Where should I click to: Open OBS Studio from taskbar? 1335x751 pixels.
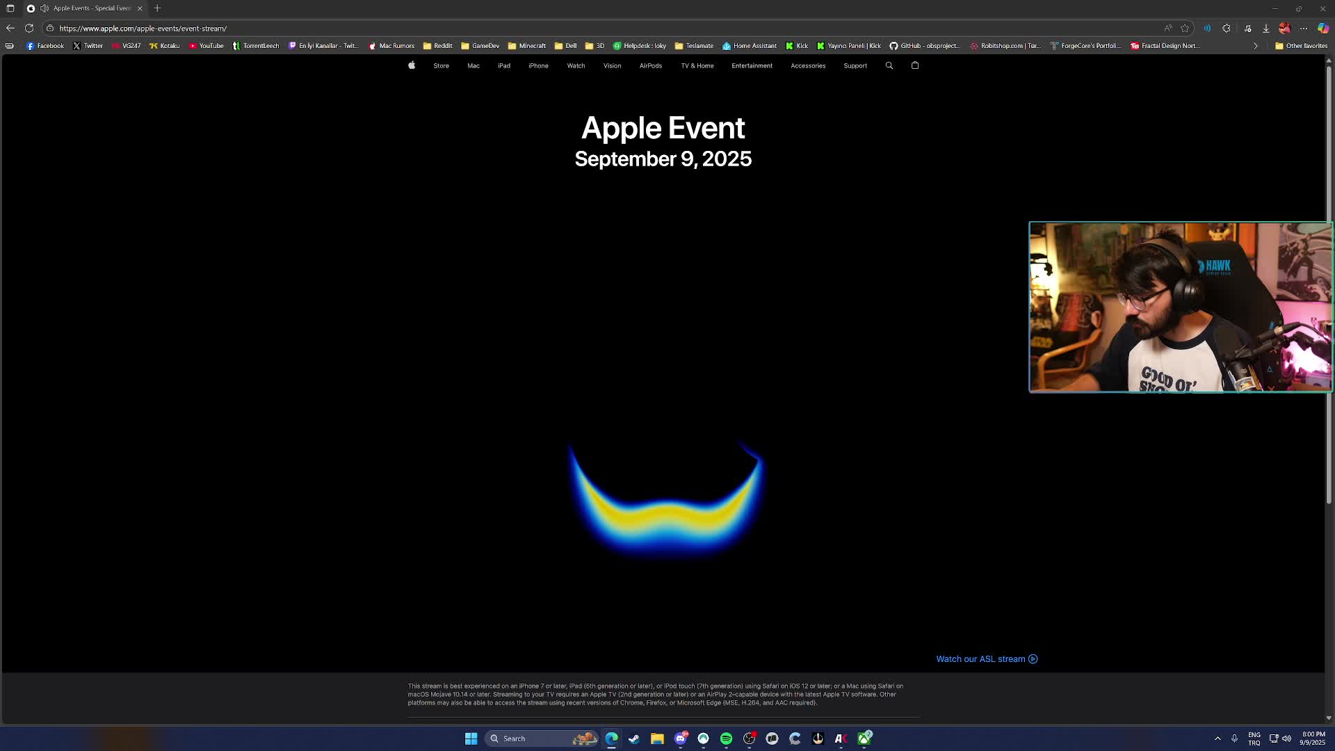point(749,738)
